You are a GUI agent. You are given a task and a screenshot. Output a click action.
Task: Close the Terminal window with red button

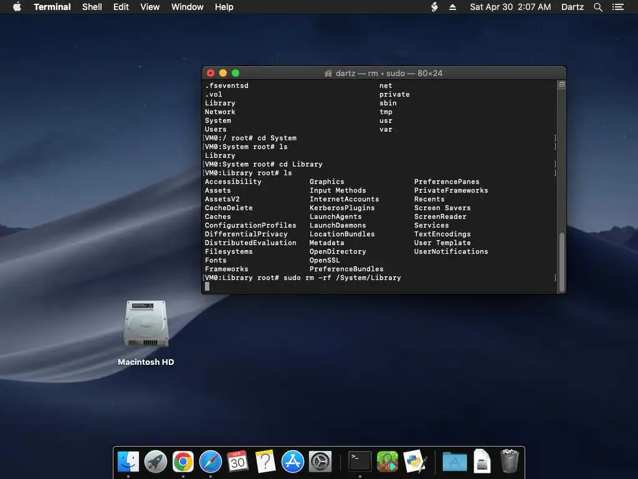[x=211, y=73]
